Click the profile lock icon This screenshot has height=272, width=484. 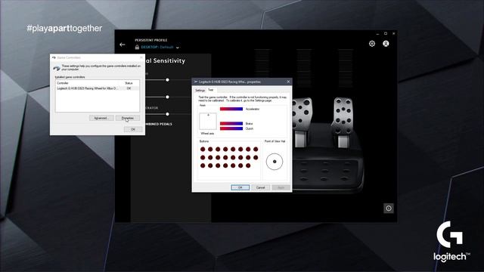[x=137, y=47]
